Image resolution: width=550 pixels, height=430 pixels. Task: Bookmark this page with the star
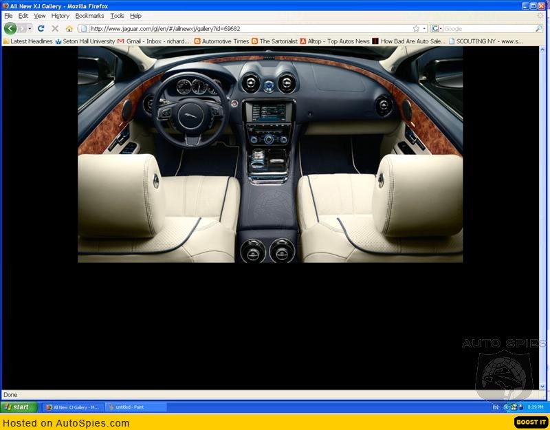coord(416,28)
